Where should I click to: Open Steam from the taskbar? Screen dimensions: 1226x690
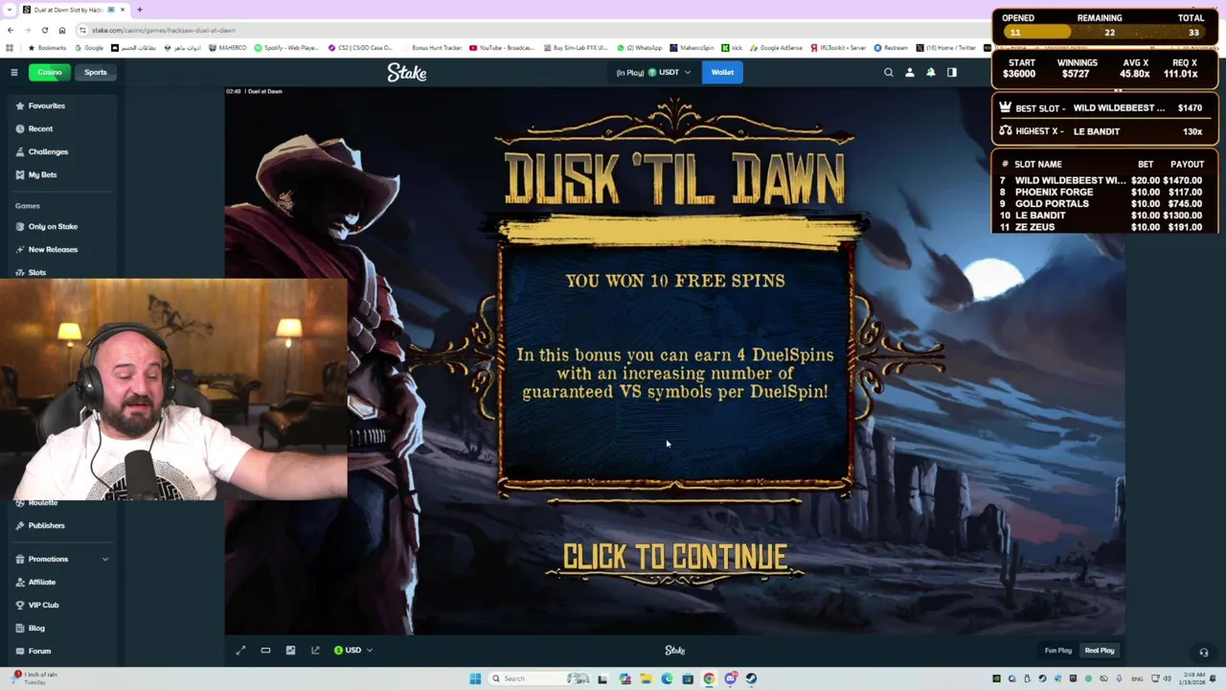click(751, 678)
